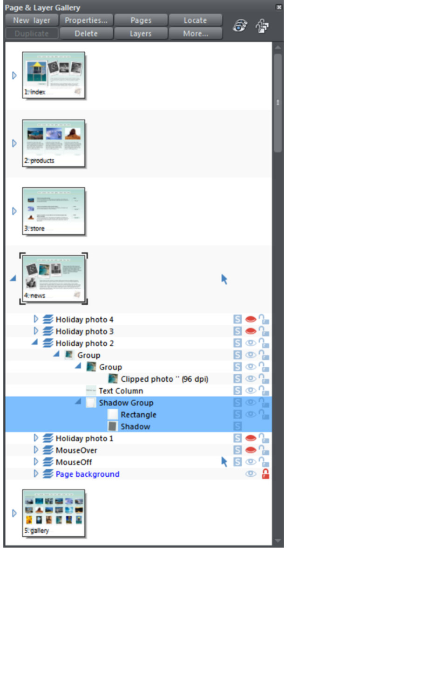Click the blue arrow marker on 4: news page
448x679 pixels.
point(224,279)
